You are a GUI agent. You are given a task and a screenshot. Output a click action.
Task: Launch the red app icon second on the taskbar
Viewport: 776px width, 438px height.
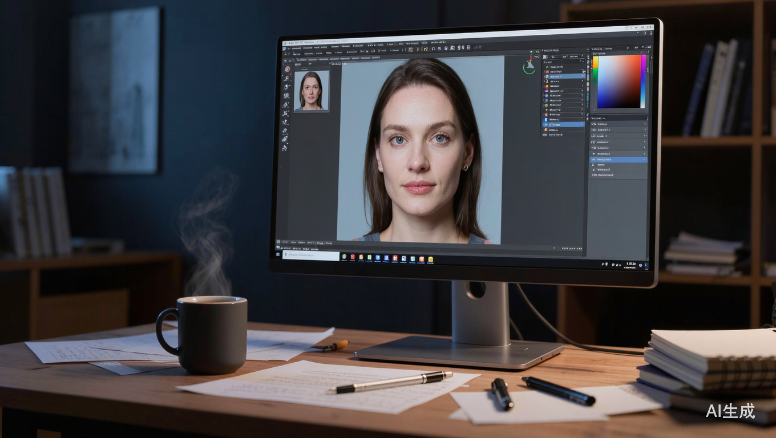point(353,258)
